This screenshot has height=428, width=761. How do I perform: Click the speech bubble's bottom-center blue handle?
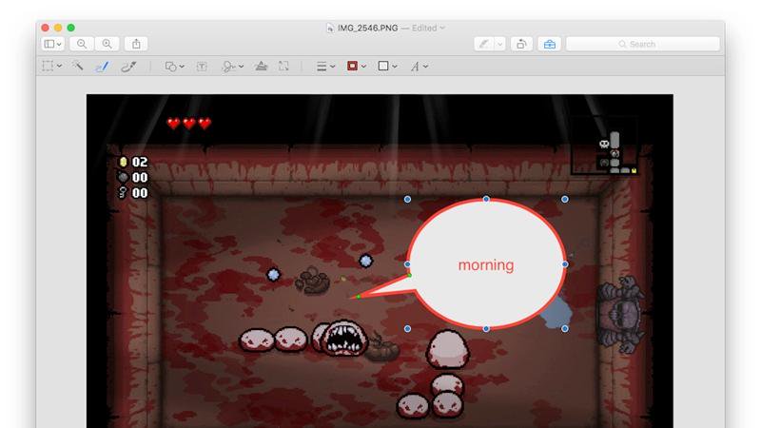[x=486, y=328]
